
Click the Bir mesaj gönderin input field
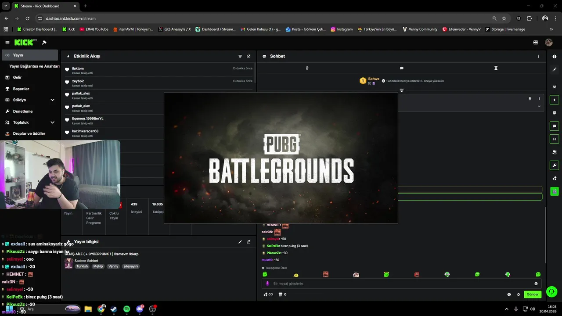pyautogui.click(x=402, y=284)
